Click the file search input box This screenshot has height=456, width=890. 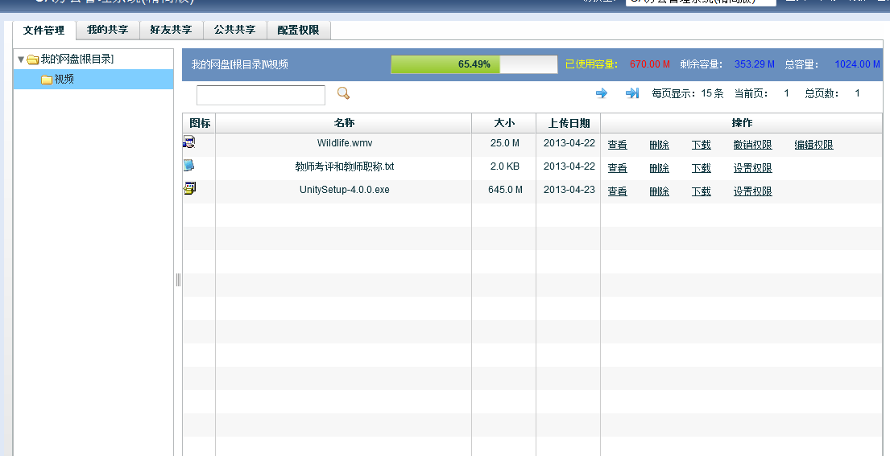click(260, 95)
